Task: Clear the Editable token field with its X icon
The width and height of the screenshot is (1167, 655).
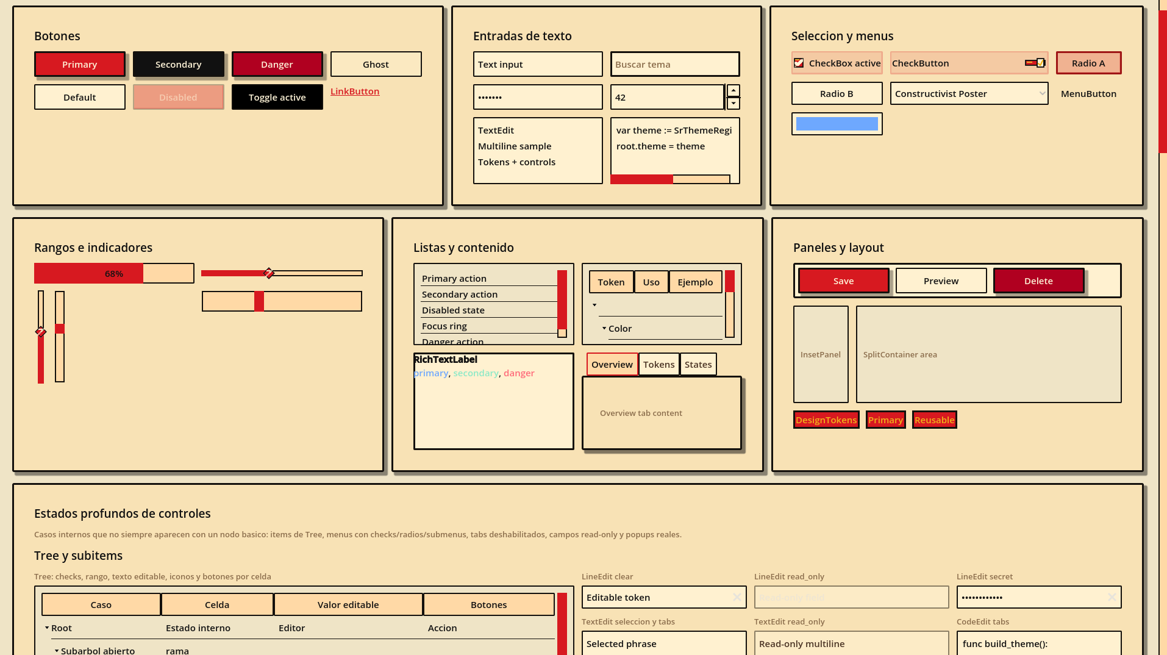Action: pos(737,597)
